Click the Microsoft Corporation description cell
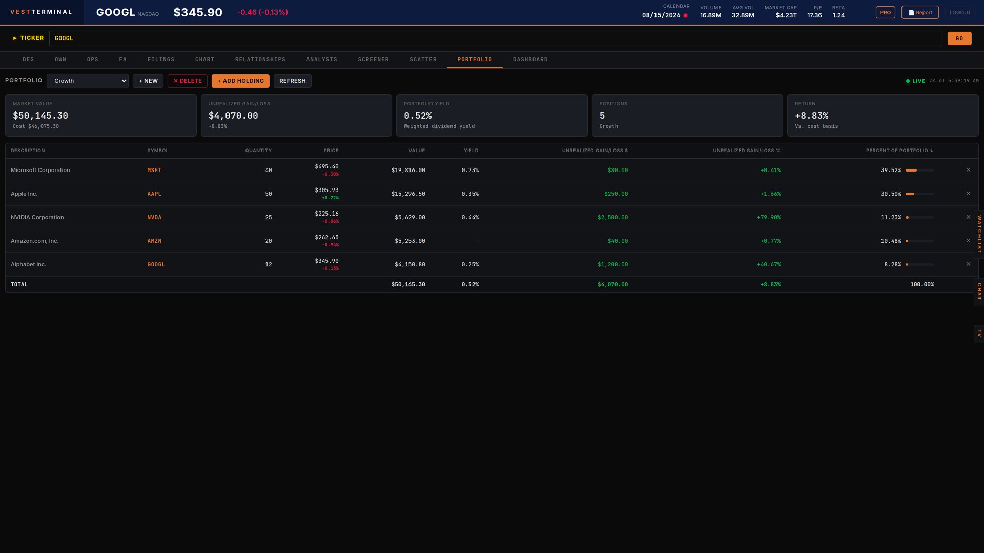The width and height of the screenshot is (984, 553). pyautogui.click(x=40, y=170)
